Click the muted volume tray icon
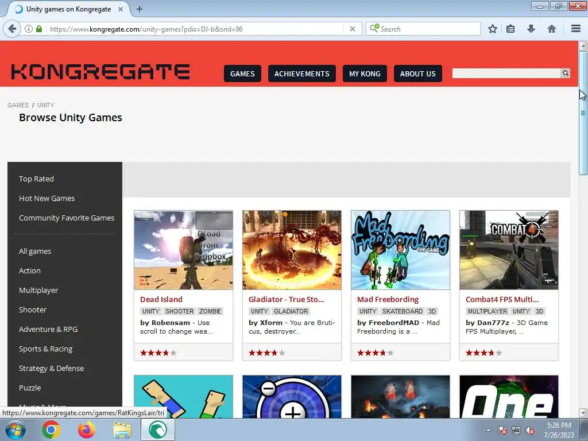The image size is (588, 441). [x=530, y=430]
